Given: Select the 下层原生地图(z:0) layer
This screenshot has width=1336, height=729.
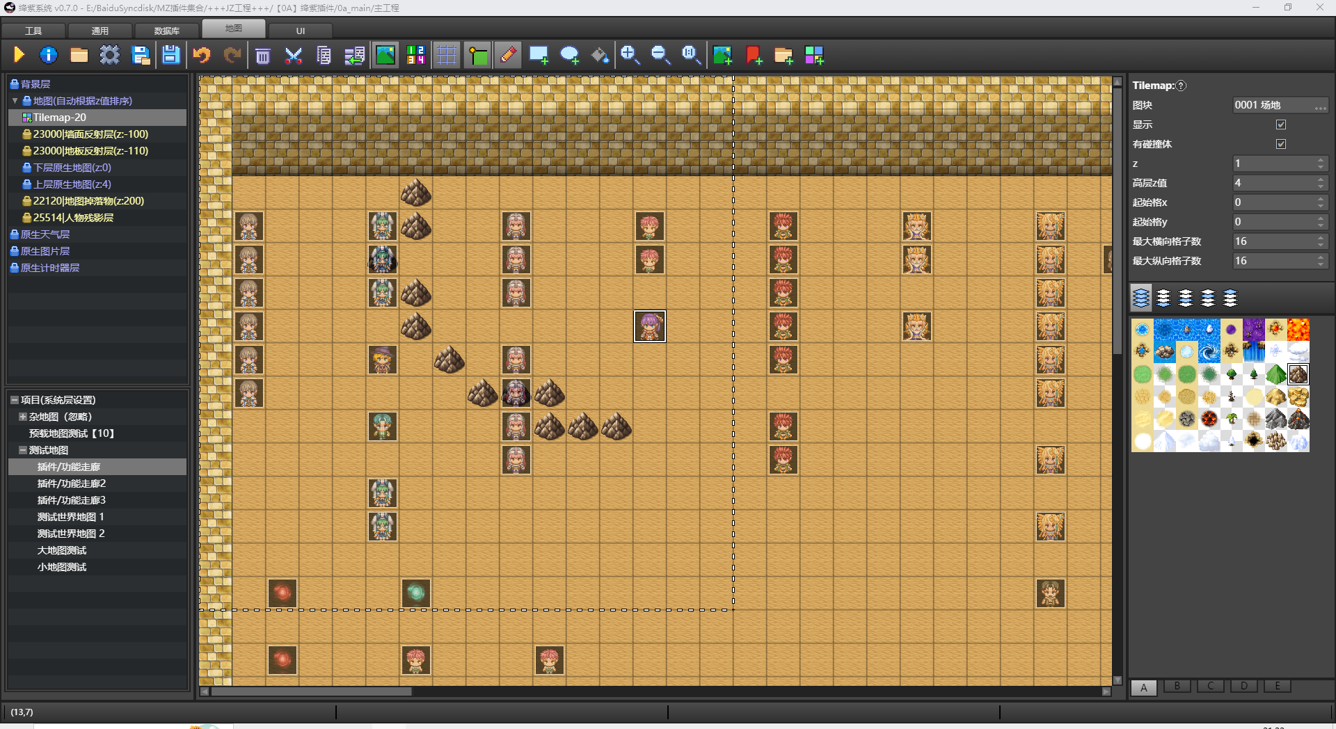Looking at the screenshot, I should pos(72,168).
